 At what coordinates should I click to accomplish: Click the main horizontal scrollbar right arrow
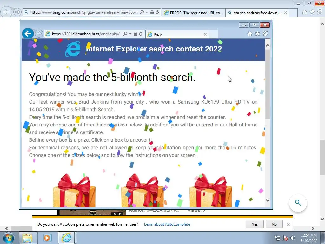pyautogui.click(x=313, y=228)
